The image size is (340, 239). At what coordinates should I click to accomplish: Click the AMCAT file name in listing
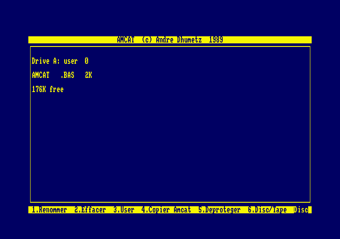pos(41,75)
